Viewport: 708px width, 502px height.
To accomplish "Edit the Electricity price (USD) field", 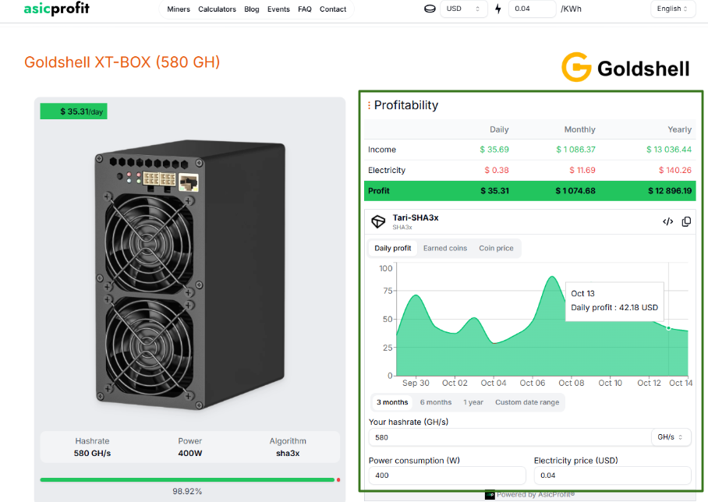I will [612, 475].
